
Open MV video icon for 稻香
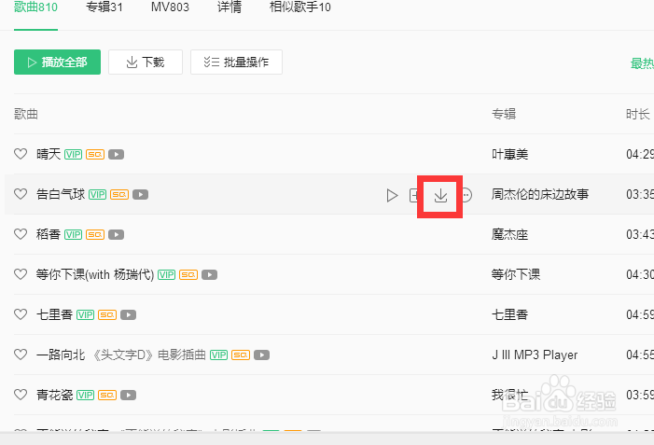117,234
